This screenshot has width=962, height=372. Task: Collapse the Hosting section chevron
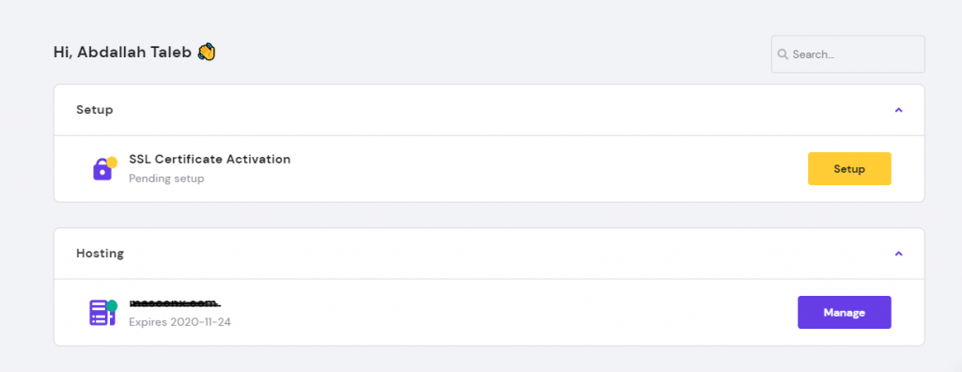coord(898,253)
